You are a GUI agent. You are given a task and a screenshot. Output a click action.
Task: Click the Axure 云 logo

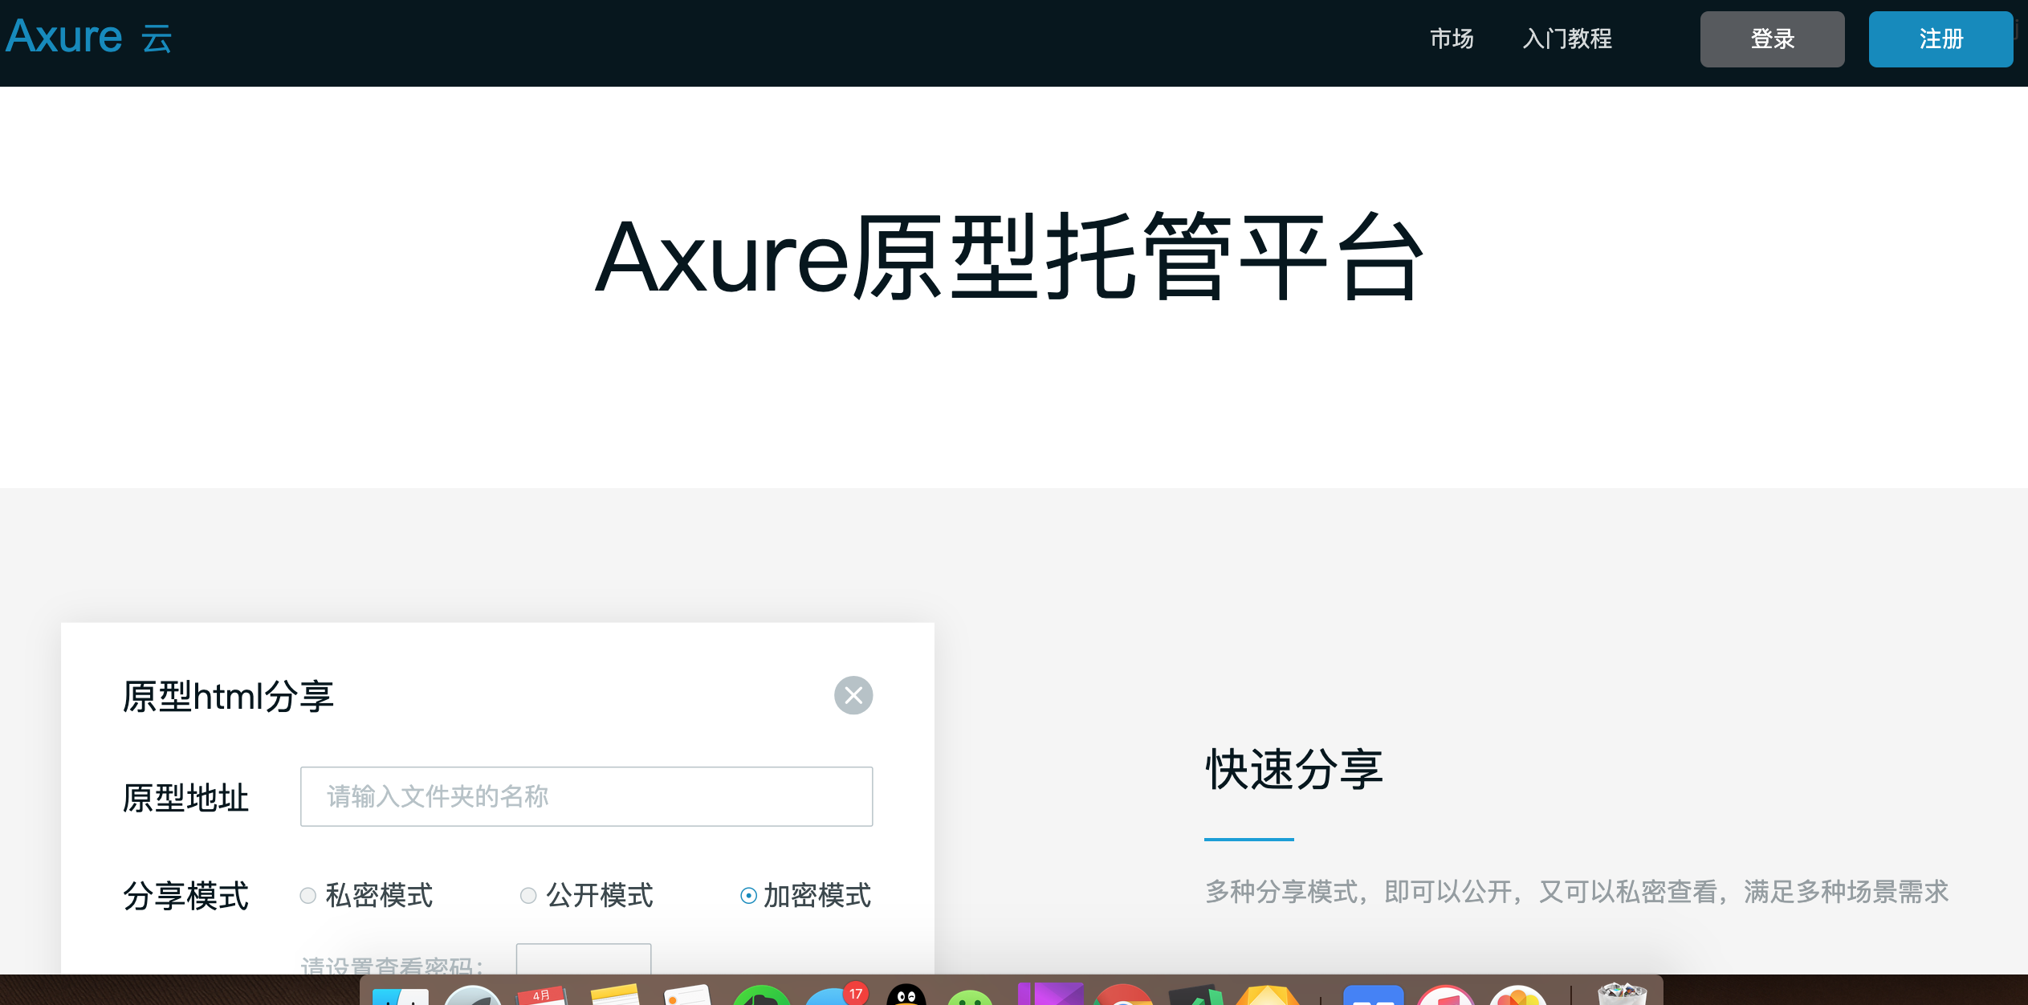tap(89, 37)
